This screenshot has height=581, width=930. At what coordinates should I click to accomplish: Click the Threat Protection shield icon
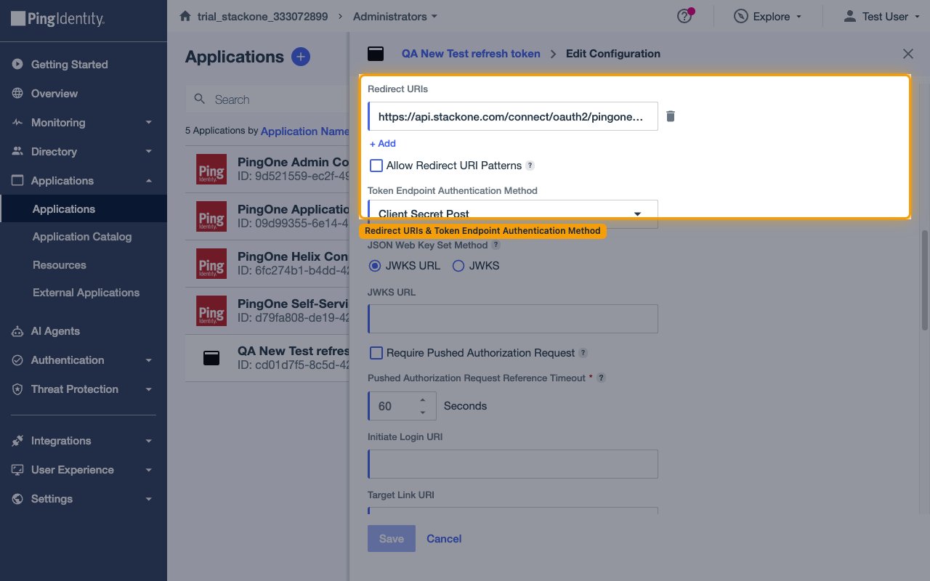click(17, 389)
